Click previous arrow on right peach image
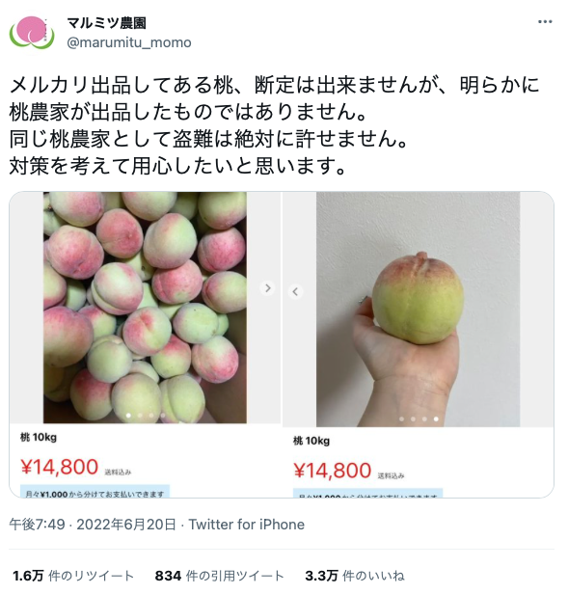This screenshot has width=568, height=594. (x=295, y=291)
